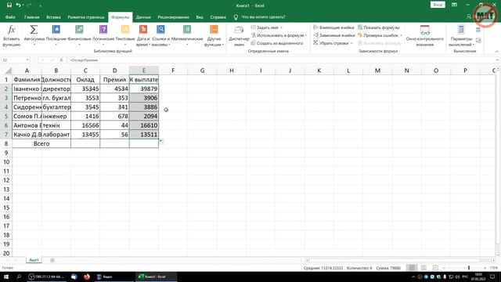Screen dimensions: 501x282
Task: Click the Insert Function fx ribbon icon
Action: 11,30
